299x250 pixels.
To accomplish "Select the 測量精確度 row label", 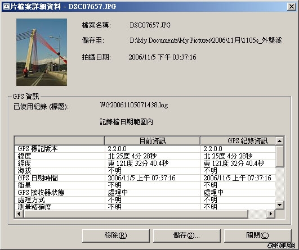I will click(34, 207).
